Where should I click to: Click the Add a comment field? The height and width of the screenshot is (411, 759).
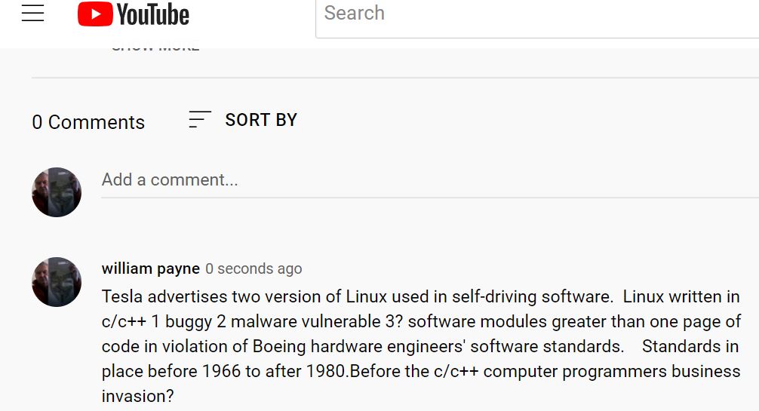(x=430, y=180)
